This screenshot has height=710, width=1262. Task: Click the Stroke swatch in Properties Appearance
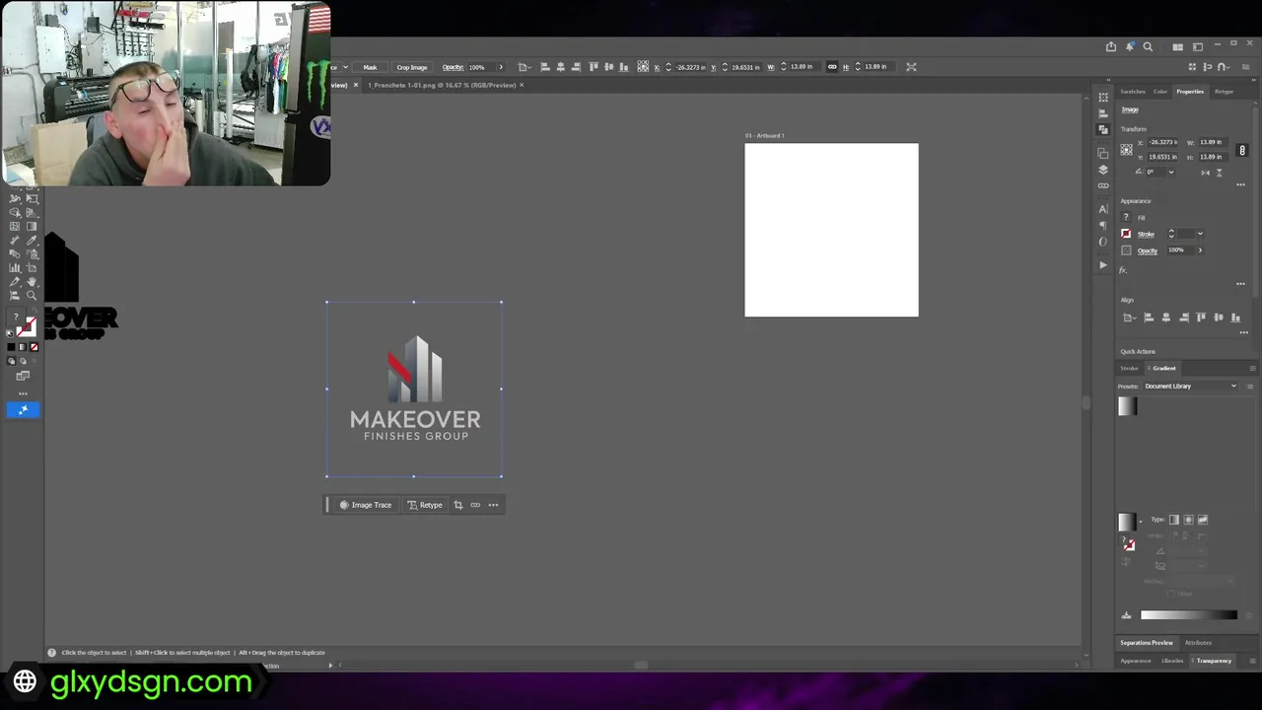(x=1126, y=234)
